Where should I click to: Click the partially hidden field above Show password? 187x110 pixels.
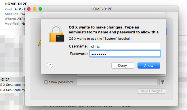[121, 75]
